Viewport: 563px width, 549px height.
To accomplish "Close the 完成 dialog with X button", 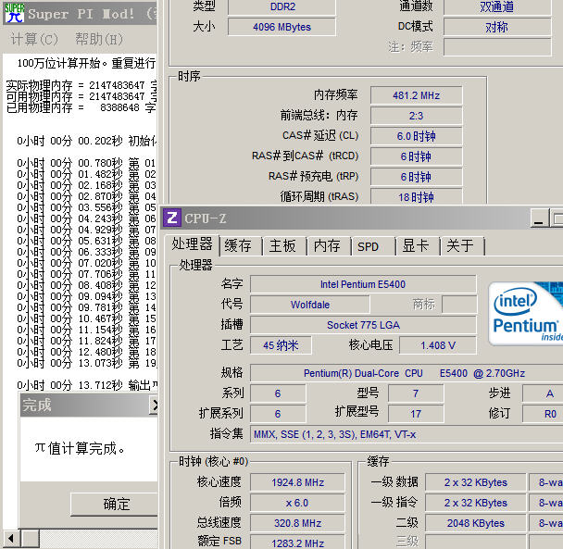I will 154,405.
